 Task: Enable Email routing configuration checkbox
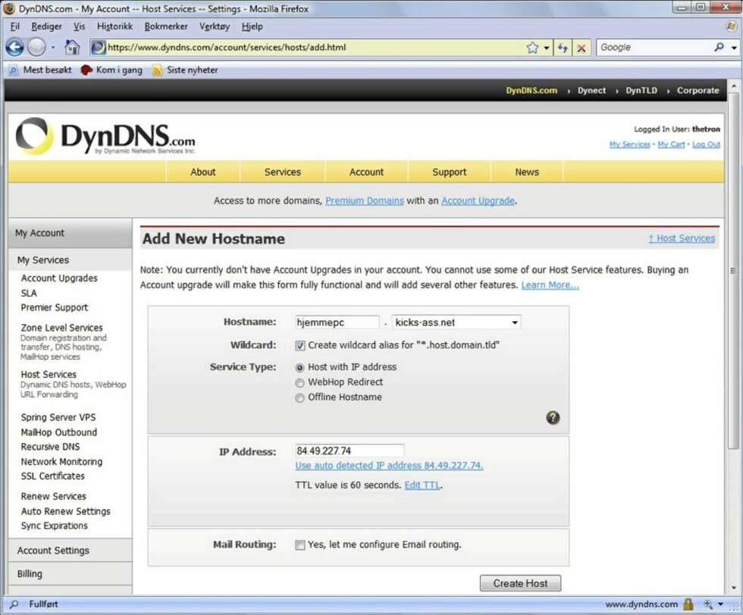coord(300,545)
